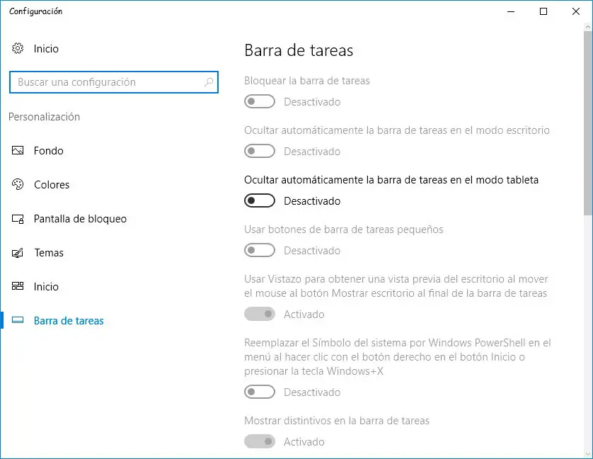Image resolution: width=593 pixels, height=459 pixels.
Task: Toggle the Vistazo preview switch
Action: pos(259,314)
